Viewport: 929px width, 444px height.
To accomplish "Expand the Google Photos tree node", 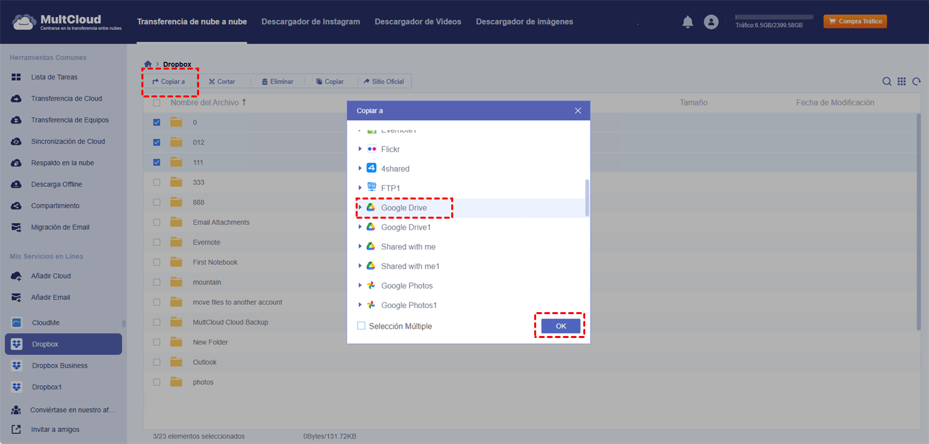I will click(360, 286).
